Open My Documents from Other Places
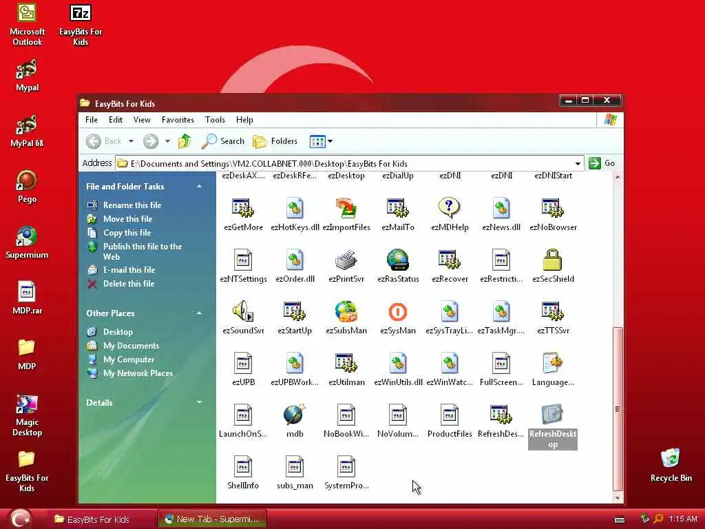The width and height of the screenshot is (705, 529). coord(131,346)
